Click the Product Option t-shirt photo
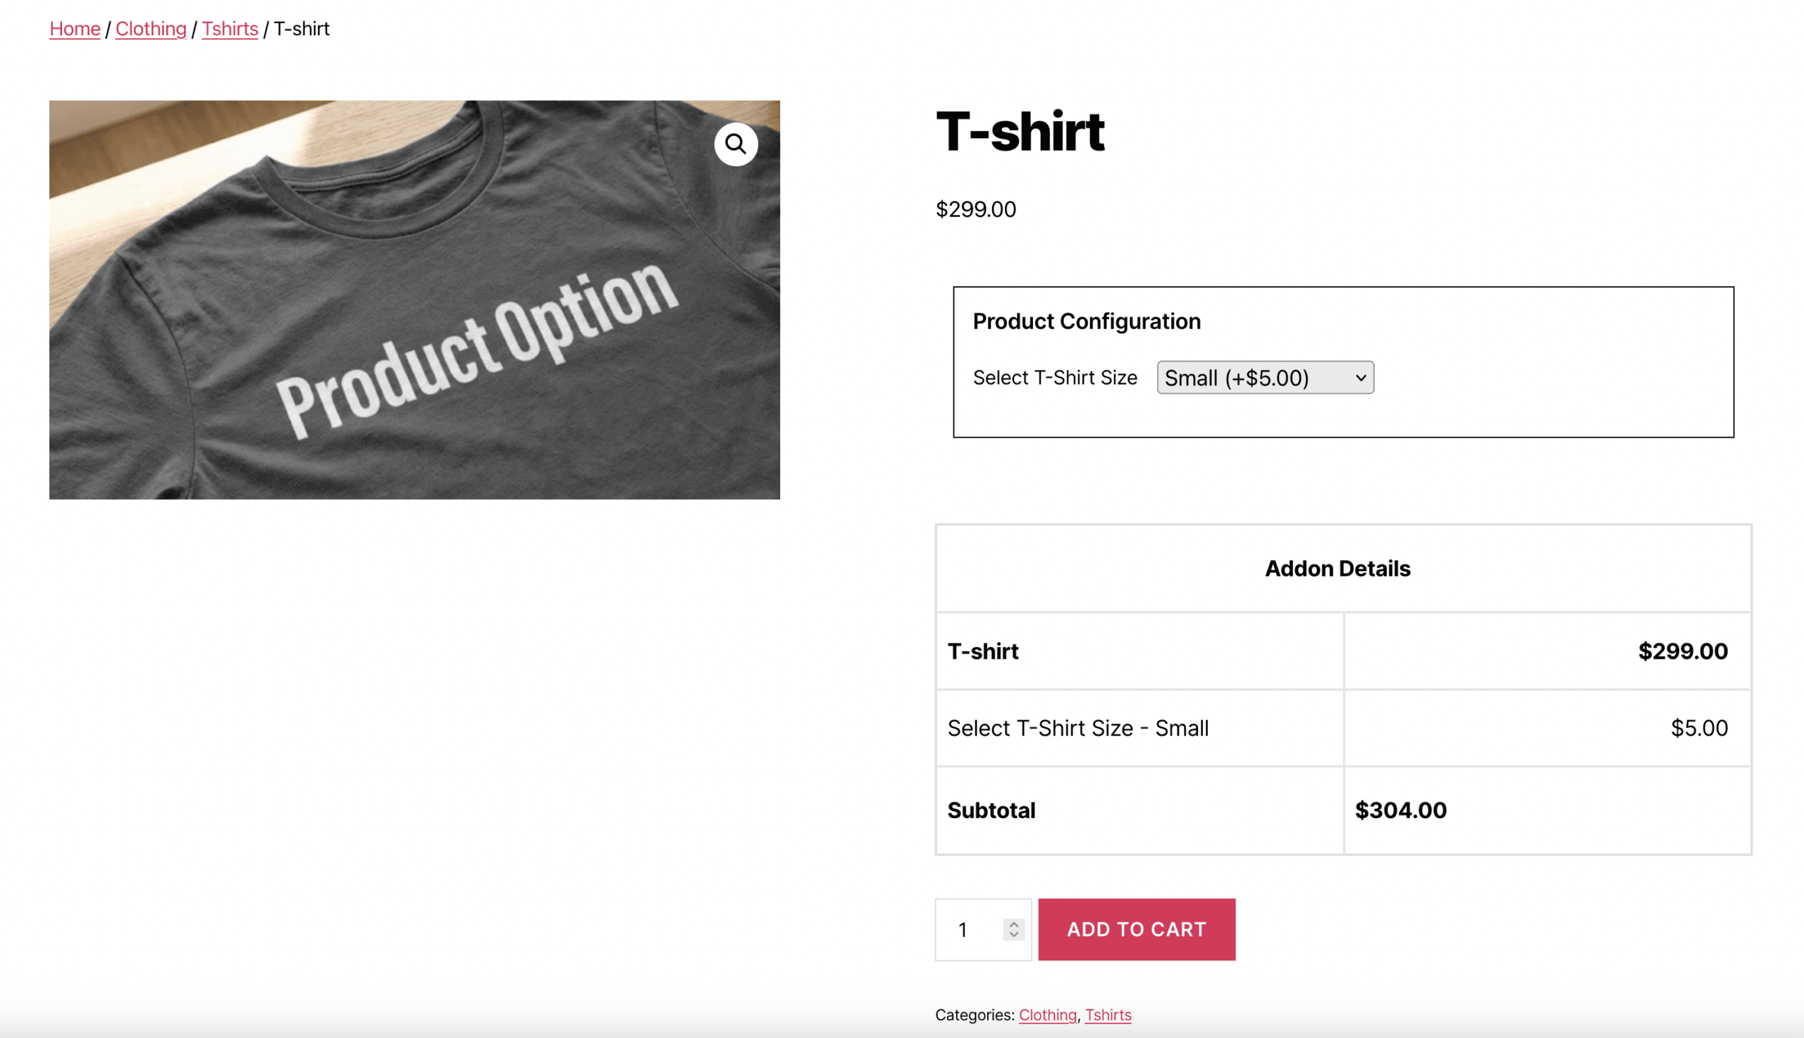 pyautogui.click(x=414, y=321)
